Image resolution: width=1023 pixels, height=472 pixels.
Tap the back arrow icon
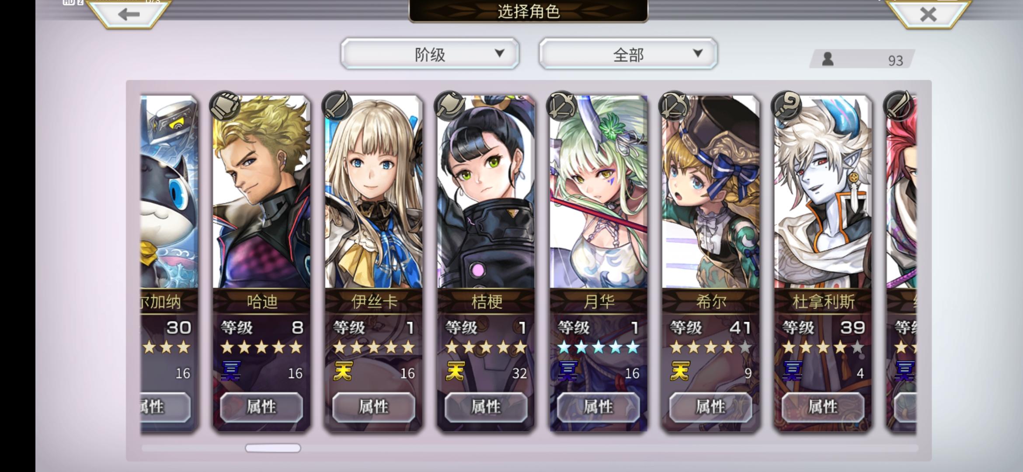click(129, 14)
